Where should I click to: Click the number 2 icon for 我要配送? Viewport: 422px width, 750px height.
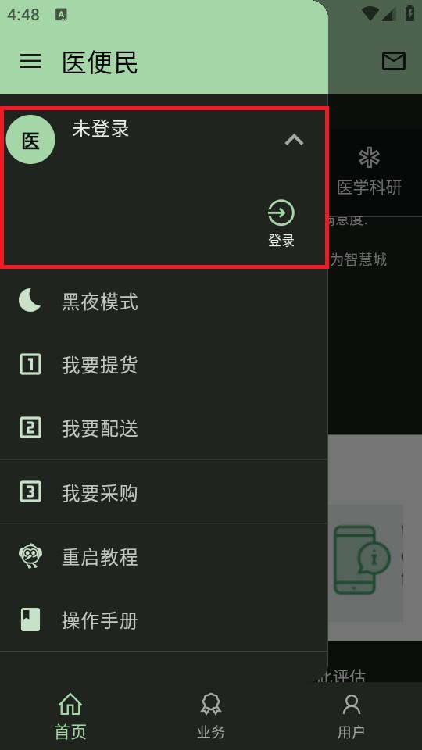pos(30,427)
